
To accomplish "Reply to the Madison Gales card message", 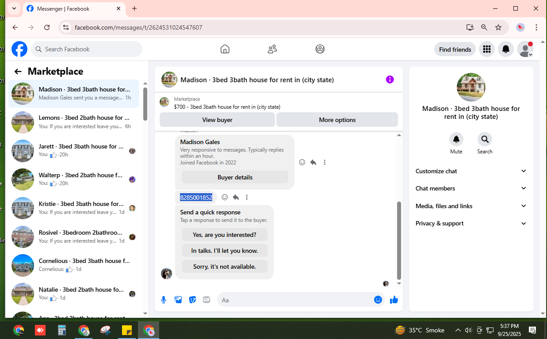I will (313, 162).
